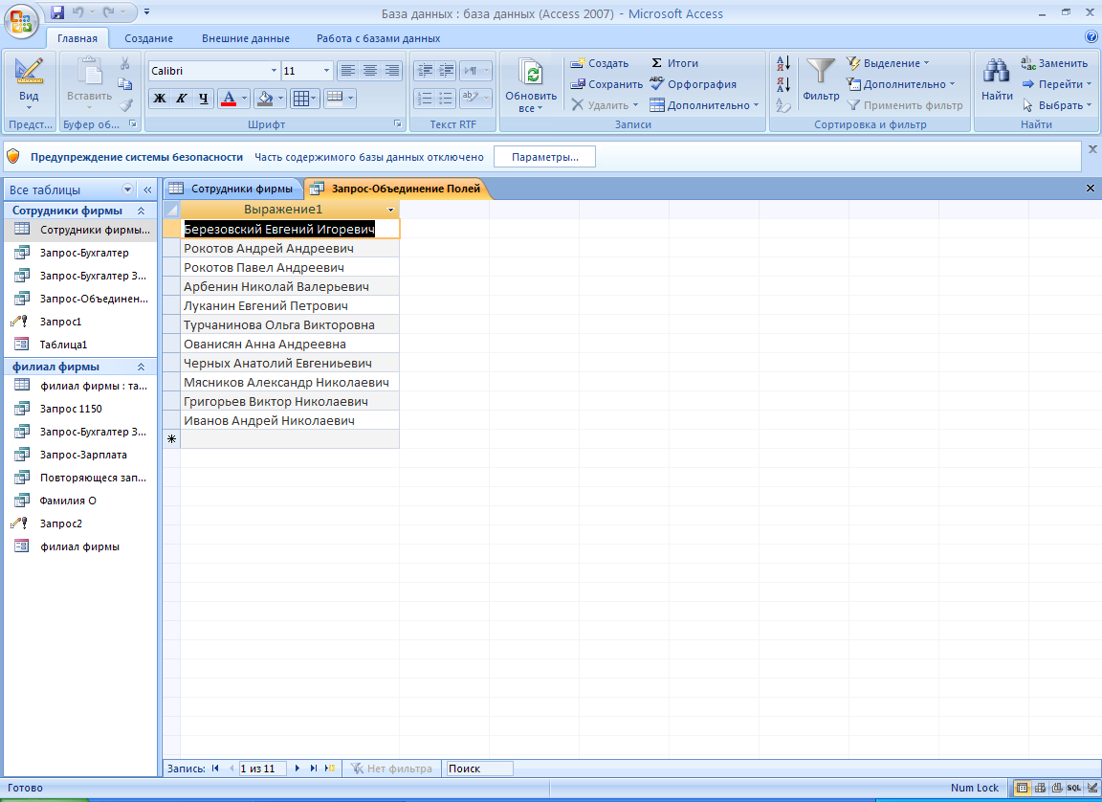Open Запрос-Бухгалтер query in navigation pane
Image resolution: width=1102 pixels, height=802 pixels.
point(79,253)
